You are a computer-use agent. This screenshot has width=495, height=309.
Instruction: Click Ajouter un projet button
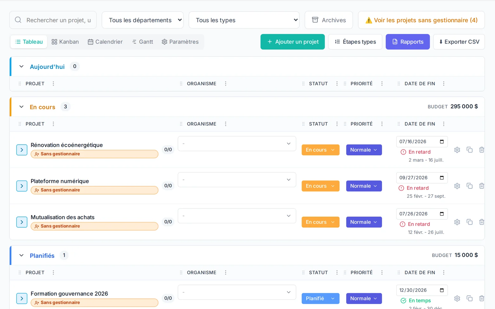click(x=293, y=42)
